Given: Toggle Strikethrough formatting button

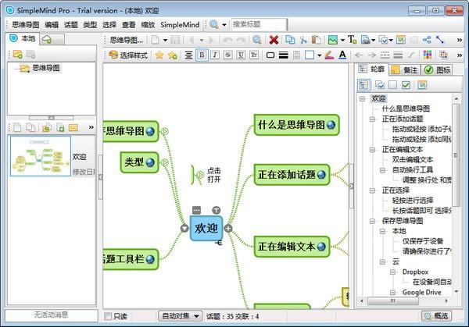Looking at the screenshot, I should click(228, 55).
